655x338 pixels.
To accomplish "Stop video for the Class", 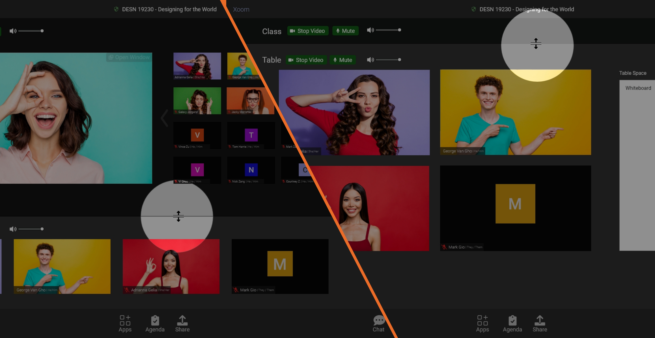I will pos(307,31).
